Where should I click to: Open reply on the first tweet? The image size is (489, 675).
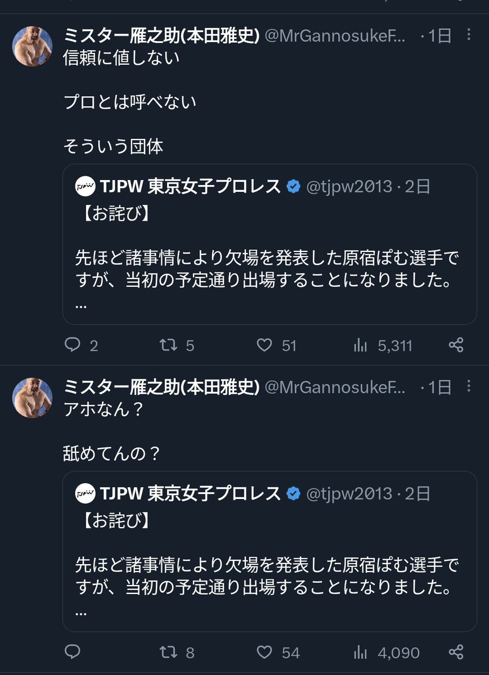pos(73,345)
